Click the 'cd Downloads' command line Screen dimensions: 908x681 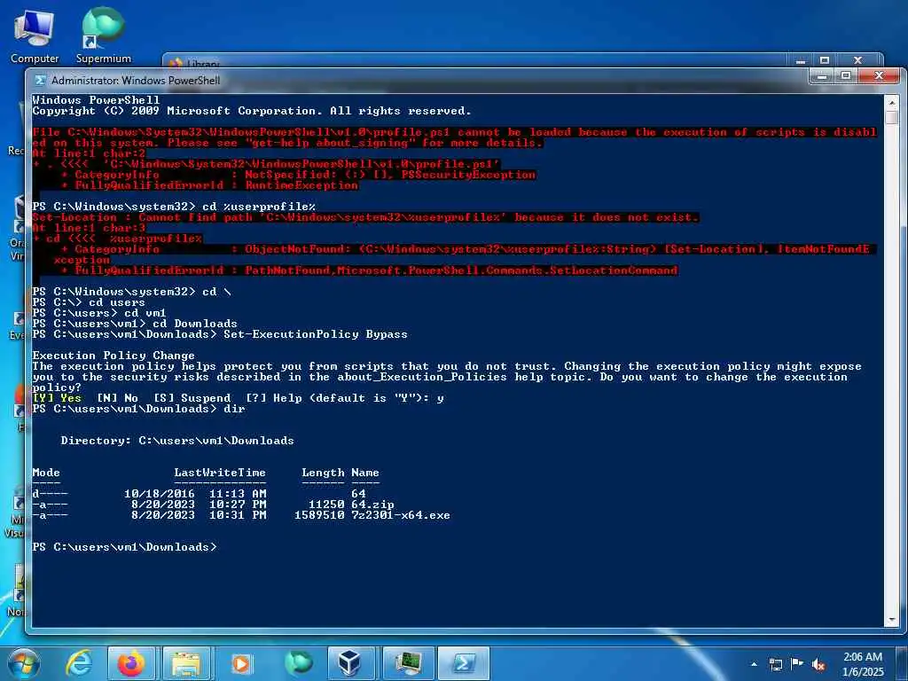[195, 323]
